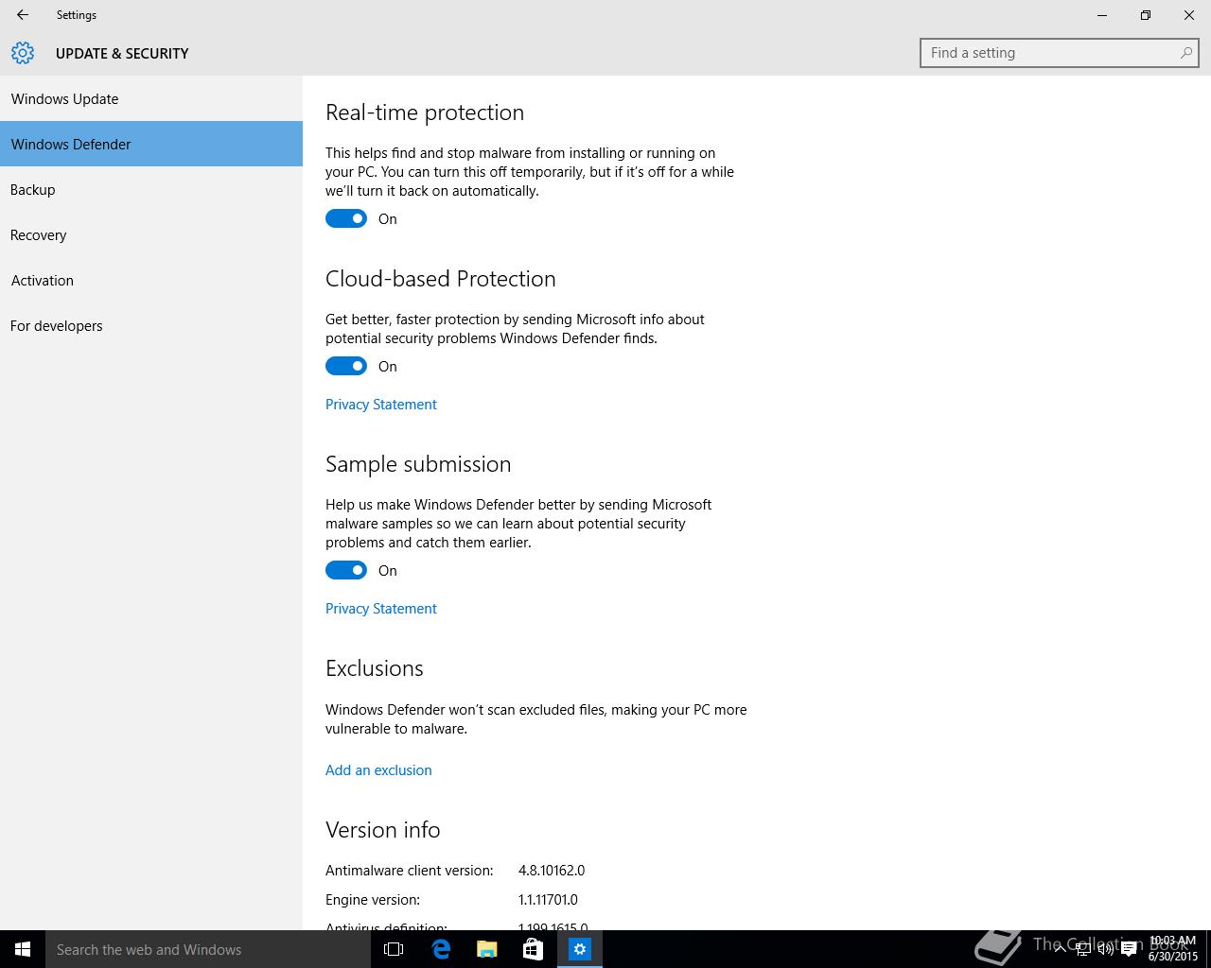This screenshot has height=968, width=1211.
Task: Open the Windows Update section
Action: 151,98
